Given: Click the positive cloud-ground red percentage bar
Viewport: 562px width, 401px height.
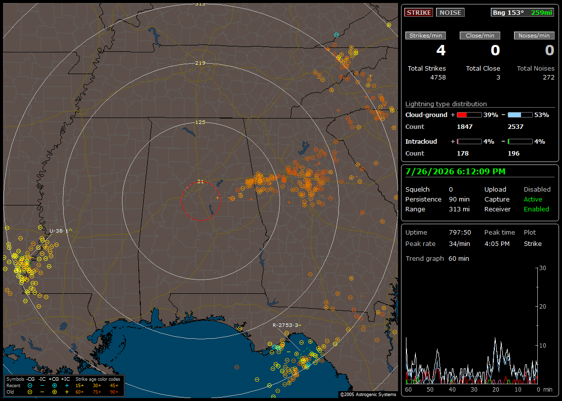Looking at the screenshot, I should (x=469, y=115).
